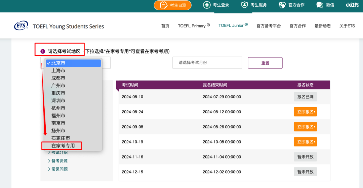363x188 pixels.
Task: Click exam date 2024-09-08
Action: click(132, 127)
